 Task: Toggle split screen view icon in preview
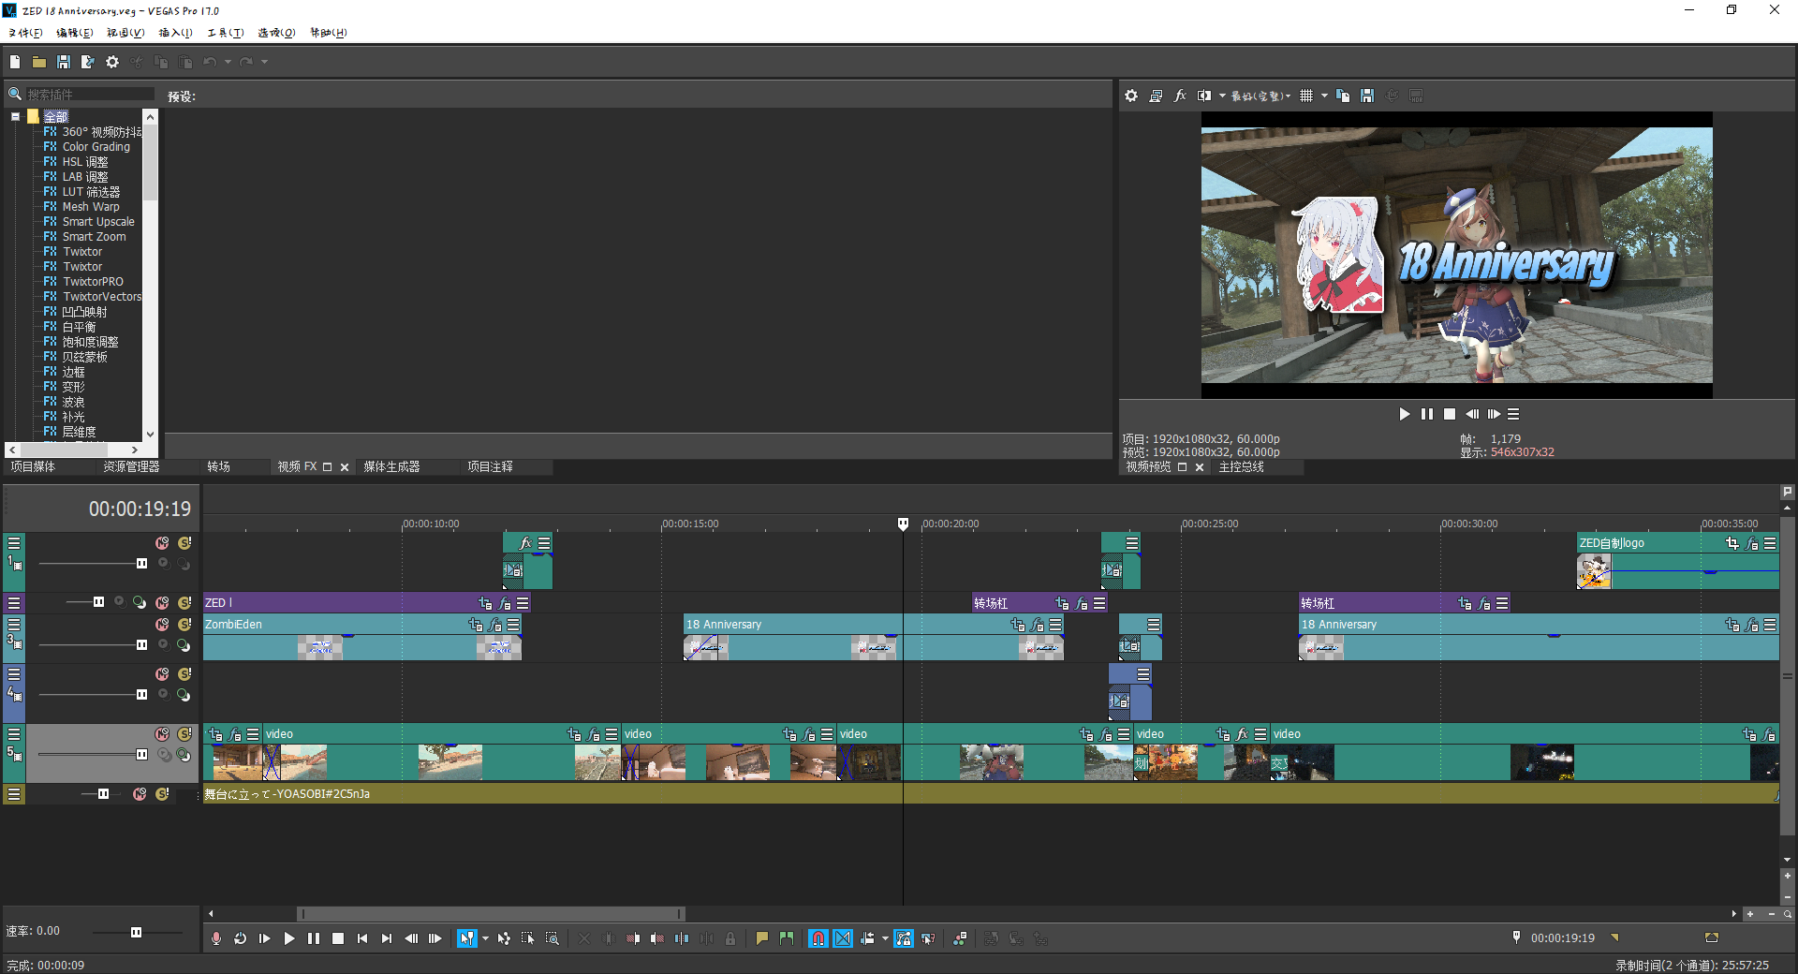click(1204, 96)
